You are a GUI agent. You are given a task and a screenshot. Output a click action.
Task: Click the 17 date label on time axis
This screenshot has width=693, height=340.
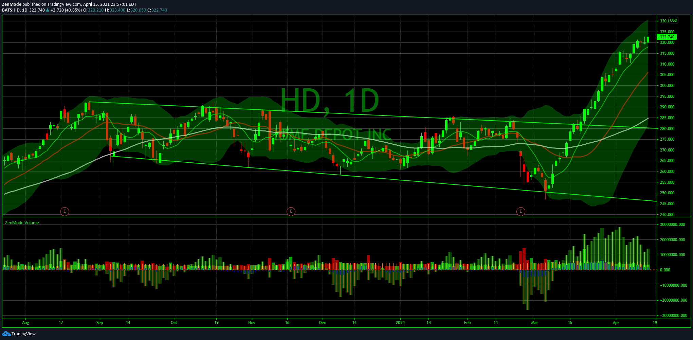pyautogui.click(x=61, y=323)
